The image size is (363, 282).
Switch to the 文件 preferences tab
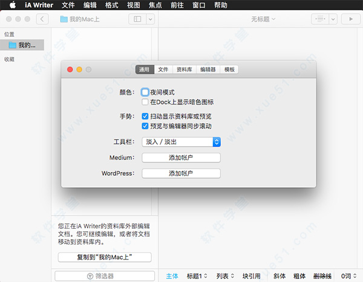pos(163,69)
